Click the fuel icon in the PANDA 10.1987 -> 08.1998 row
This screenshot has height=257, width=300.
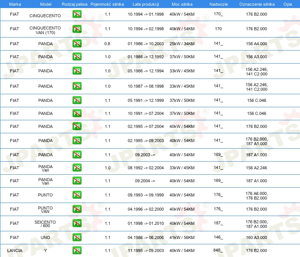click(x=77, y=86)
